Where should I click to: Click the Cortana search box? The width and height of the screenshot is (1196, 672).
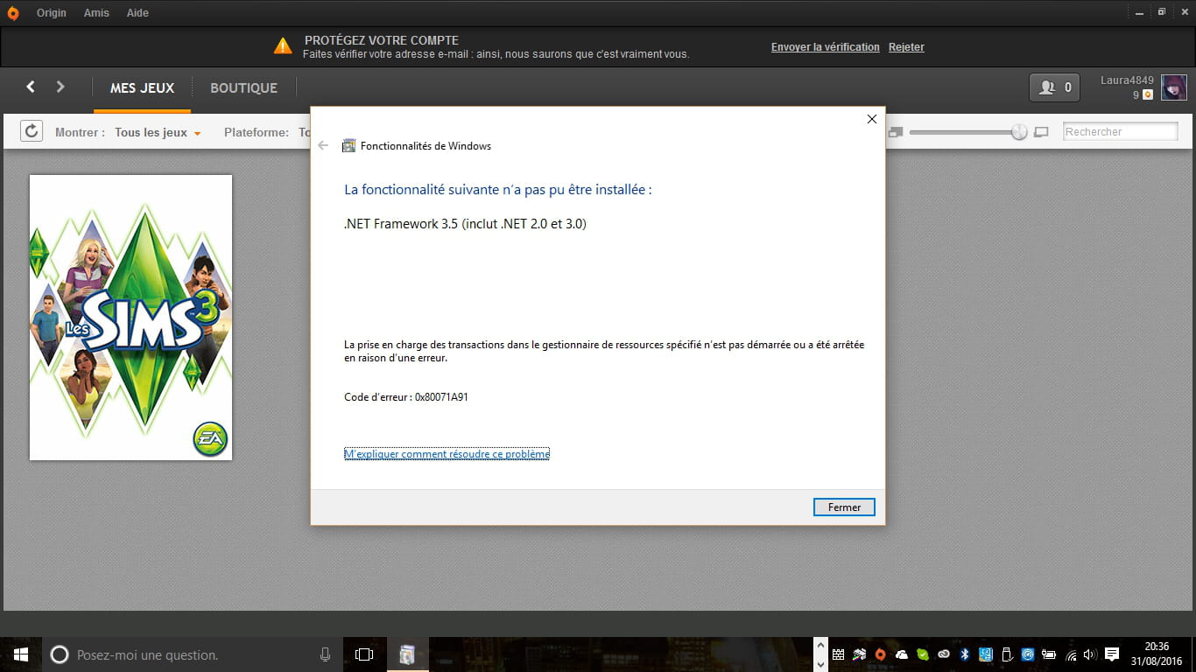click(x=191, y=654)
